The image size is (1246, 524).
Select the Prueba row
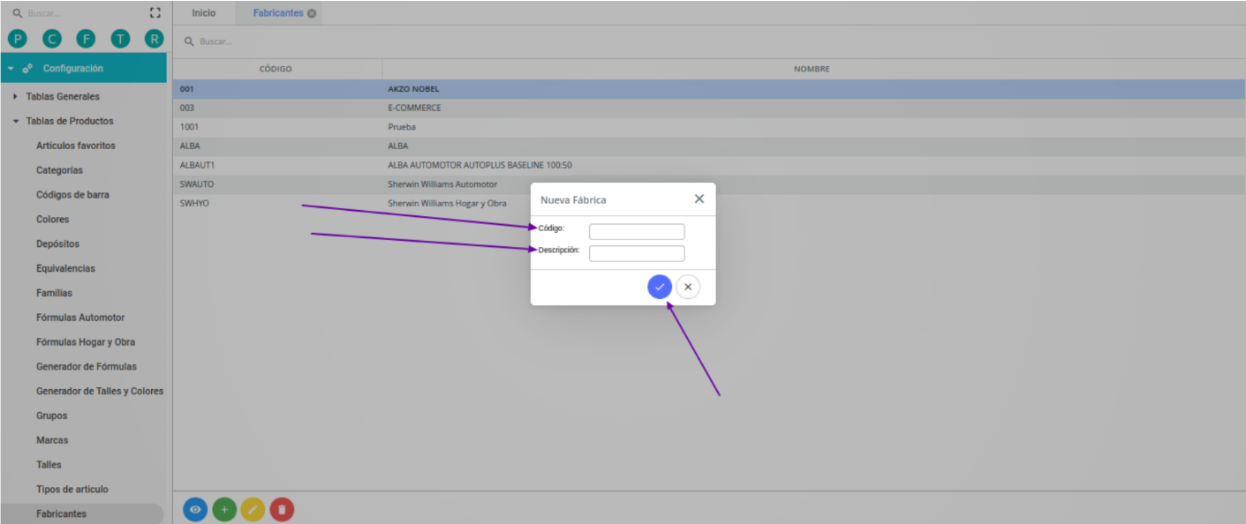point(708,127)
